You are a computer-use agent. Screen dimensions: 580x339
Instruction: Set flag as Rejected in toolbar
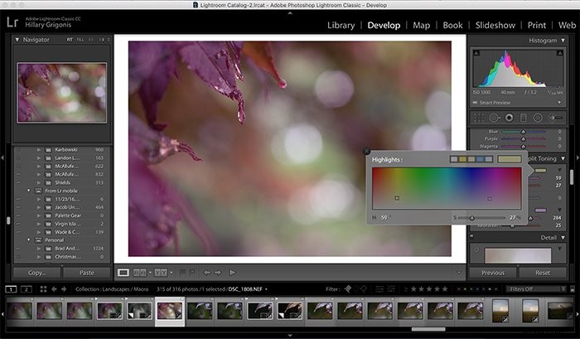click(192, 273)
